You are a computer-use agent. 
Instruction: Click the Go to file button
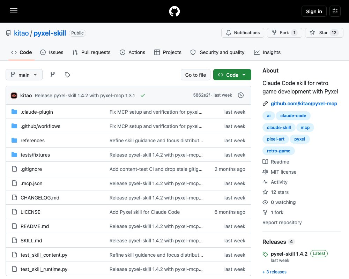tap(195, 75)
